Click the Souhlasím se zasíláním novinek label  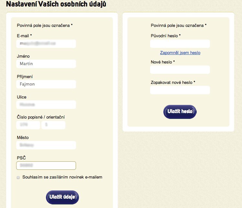tap(62, 177)
